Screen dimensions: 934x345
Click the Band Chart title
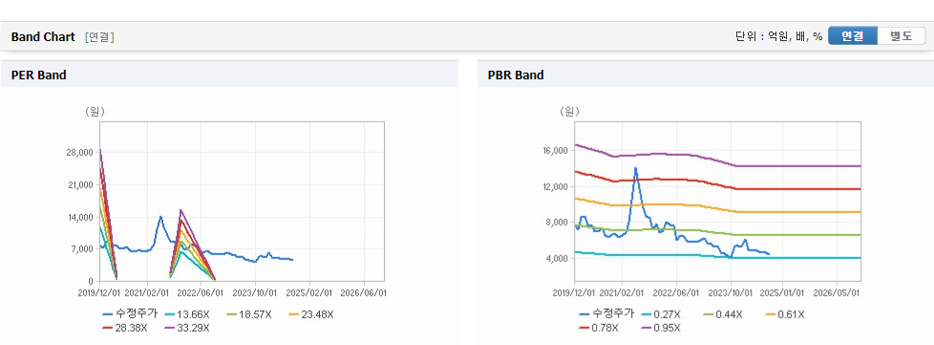tap(43, 37)
